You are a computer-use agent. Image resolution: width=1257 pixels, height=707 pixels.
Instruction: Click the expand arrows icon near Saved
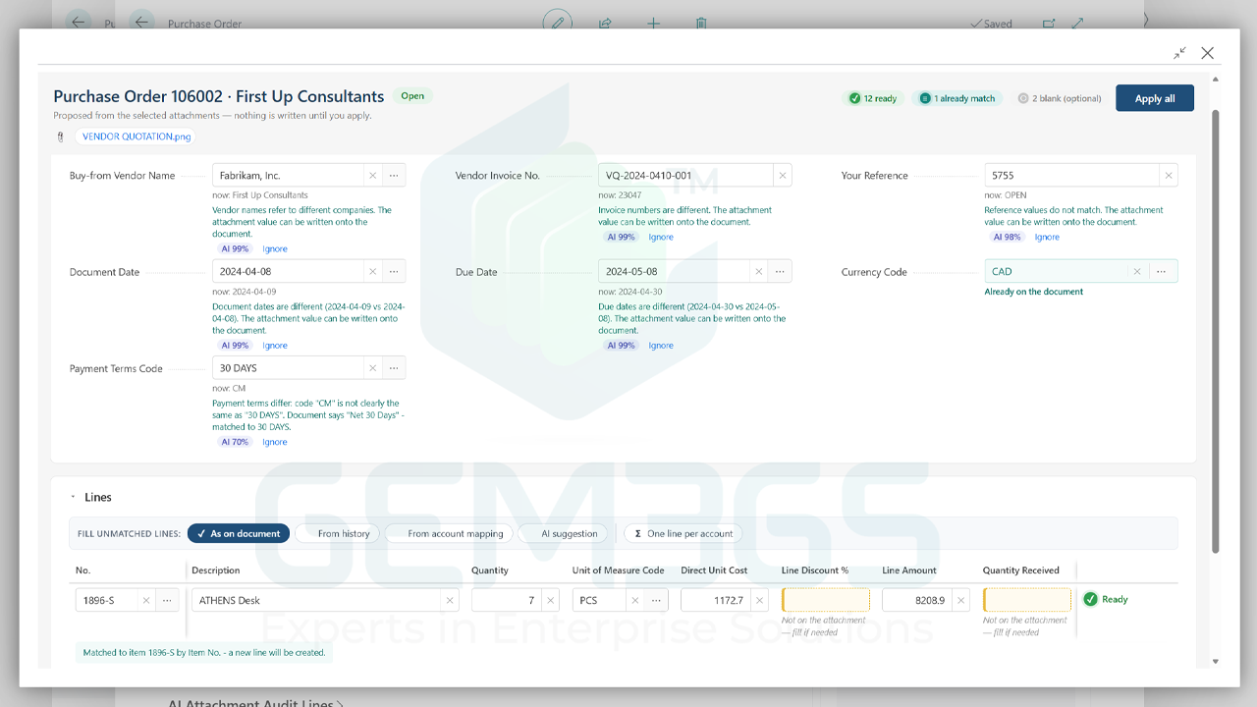pyautogui.click(x=1077, y=24)
